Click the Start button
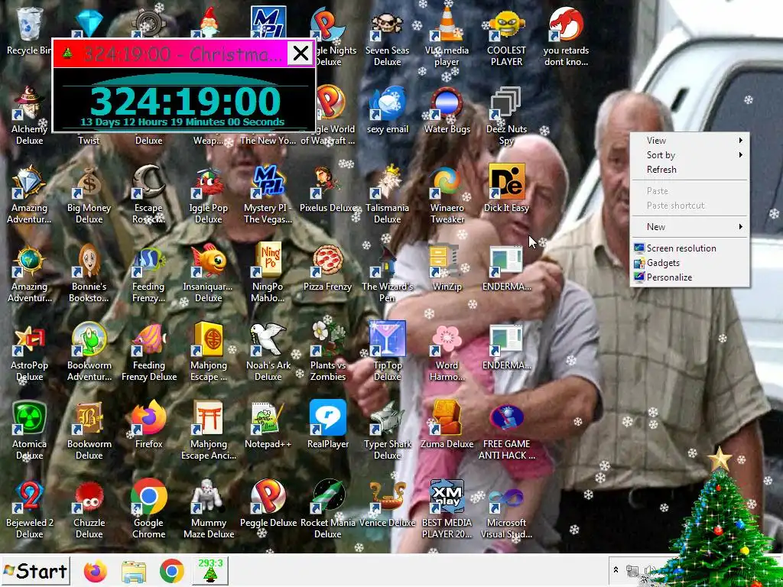The image size is (783, 587). pos(35,571)
